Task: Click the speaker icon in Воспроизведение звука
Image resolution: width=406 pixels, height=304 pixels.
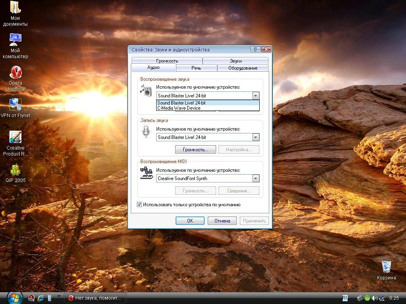Action: (146, 91)
